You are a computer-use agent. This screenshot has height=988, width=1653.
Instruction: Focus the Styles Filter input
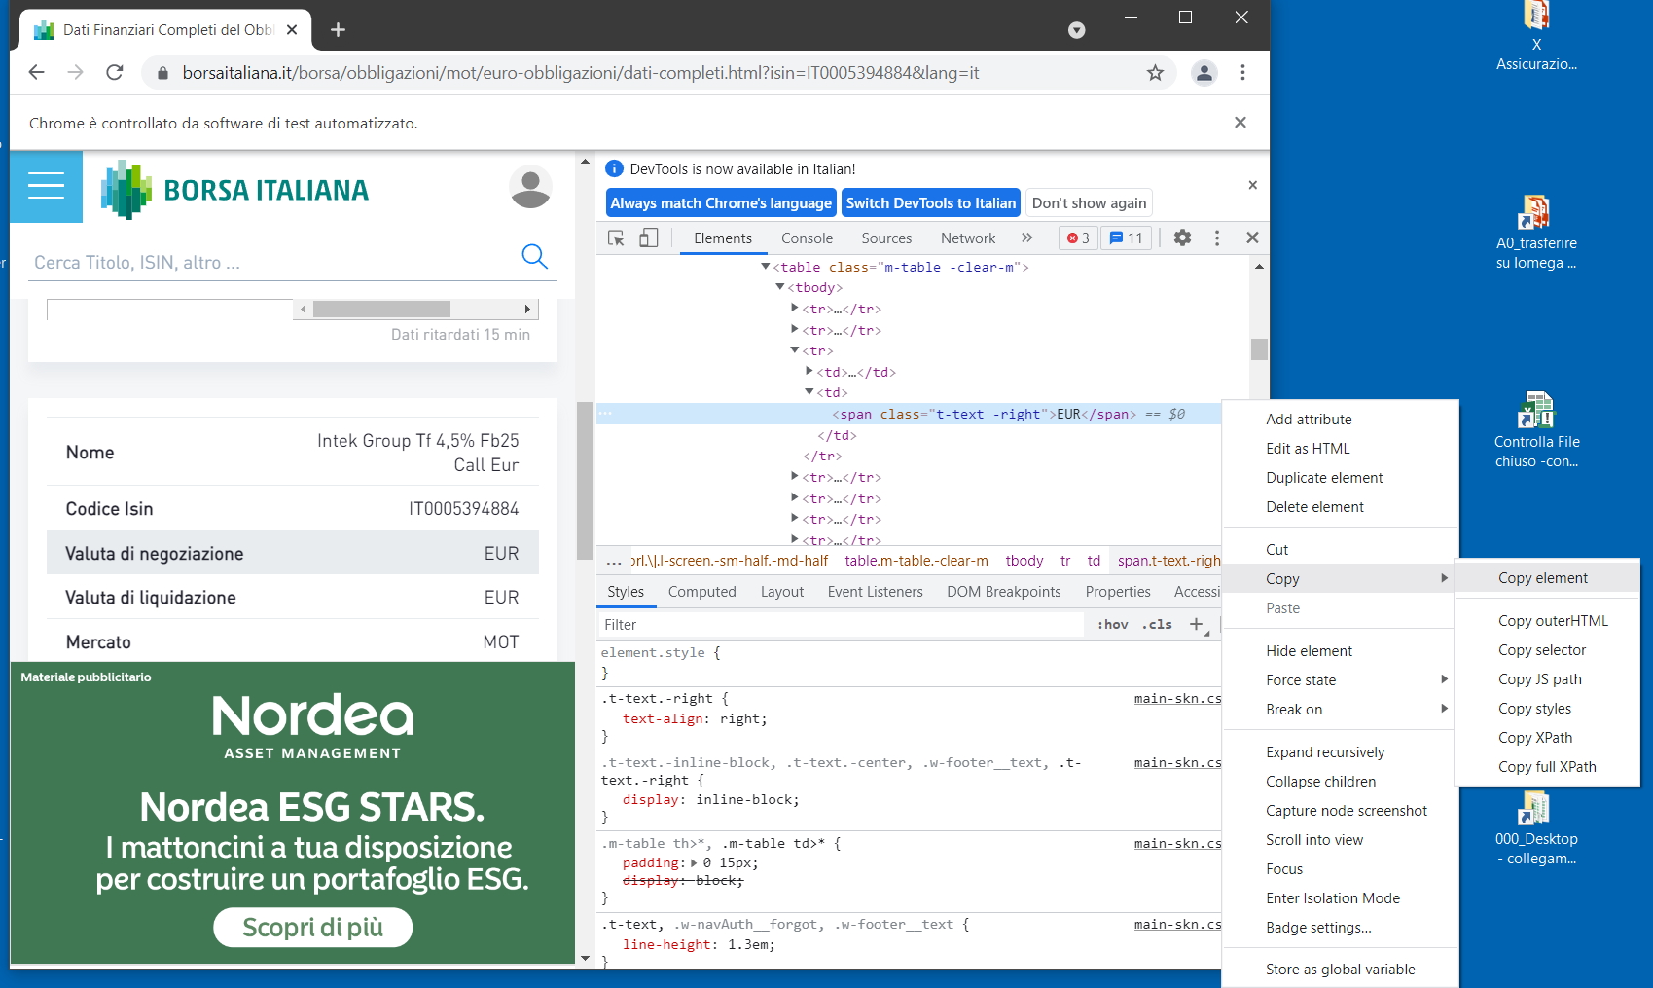(x=842, y=624)
